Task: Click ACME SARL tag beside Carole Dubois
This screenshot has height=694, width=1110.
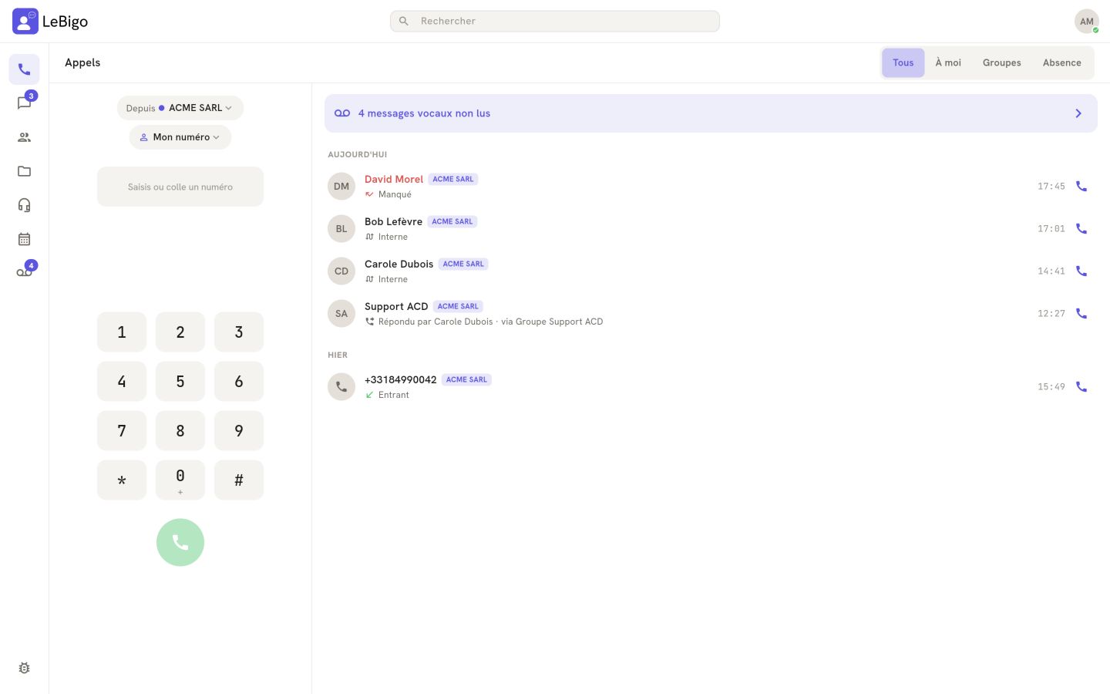Action: [x=463, y=264]
